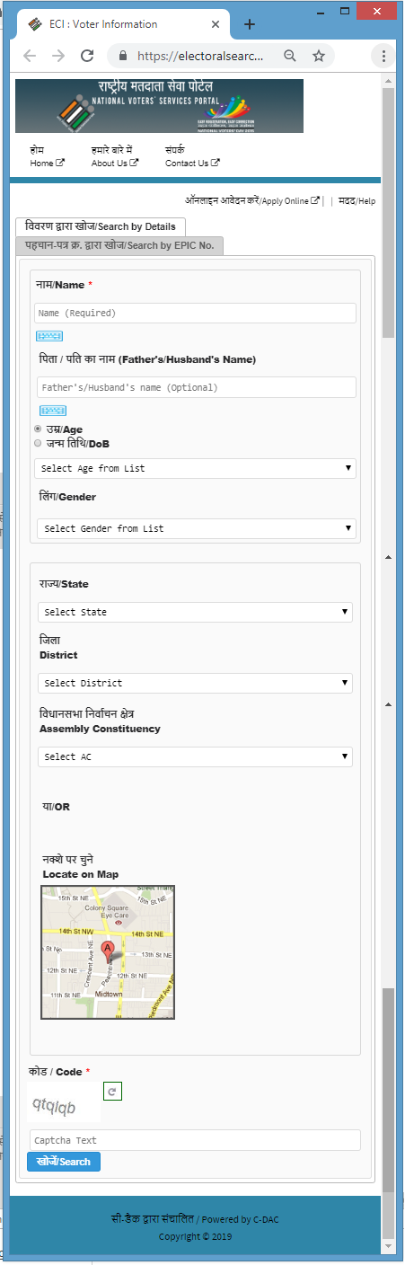Open virtual keyboard icon below Name field
This screenshot has width=405, height=1265.
pos(48,336)
